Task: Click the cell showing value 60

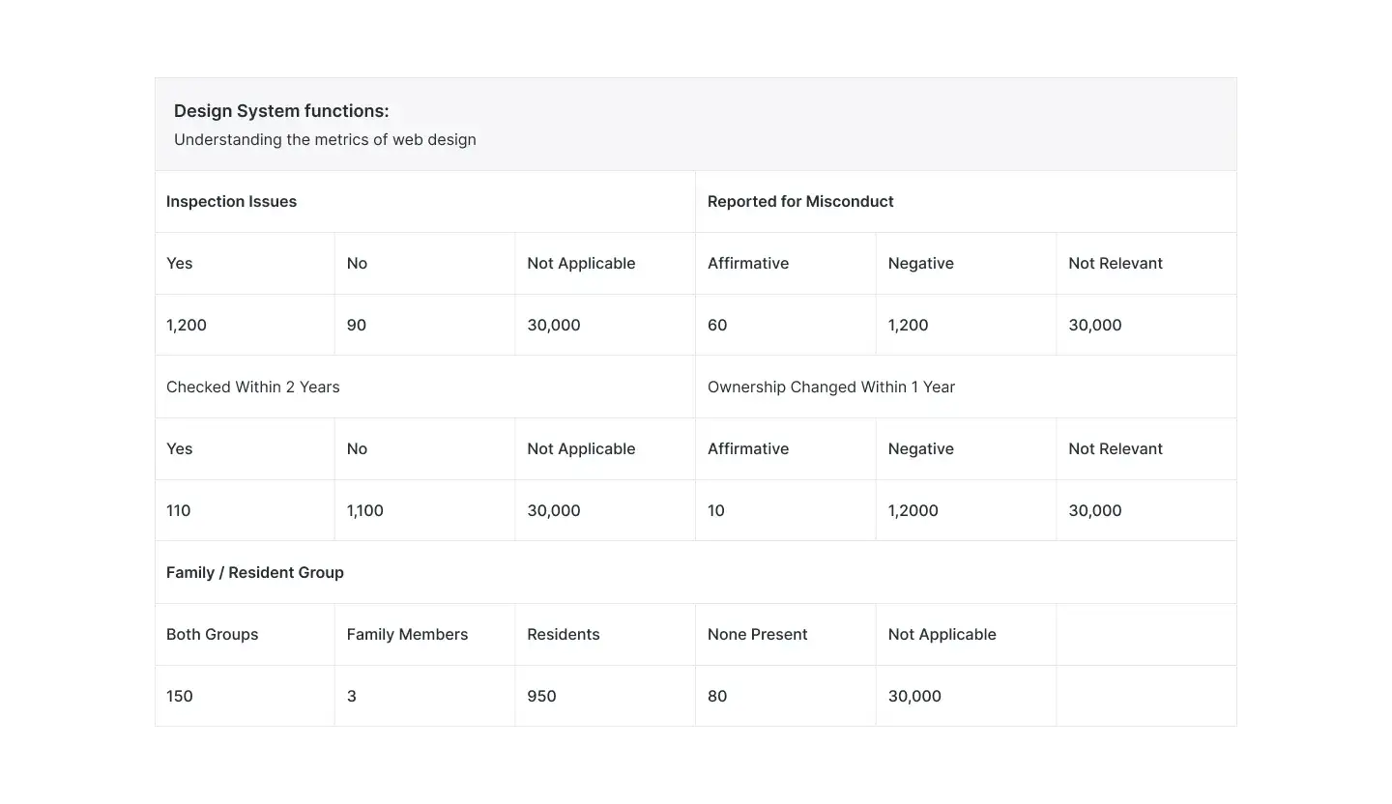Action: point(717,325)
